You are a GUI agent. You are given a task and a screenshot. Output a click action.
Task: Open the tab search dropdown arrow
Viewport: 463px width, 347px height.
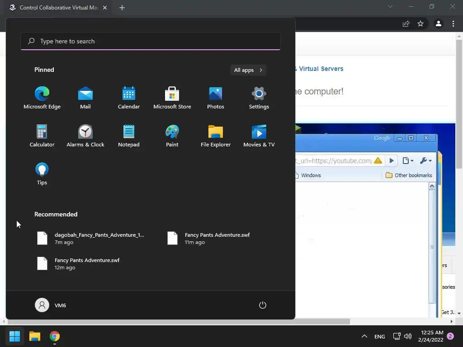[390, 6]
